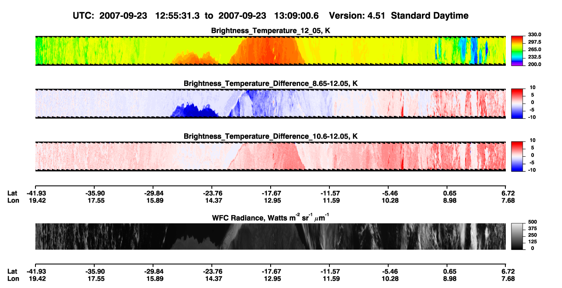Click the grayscale colorbar beside WFC Radiance
562x288 pixels.
[x=517, y=237]
